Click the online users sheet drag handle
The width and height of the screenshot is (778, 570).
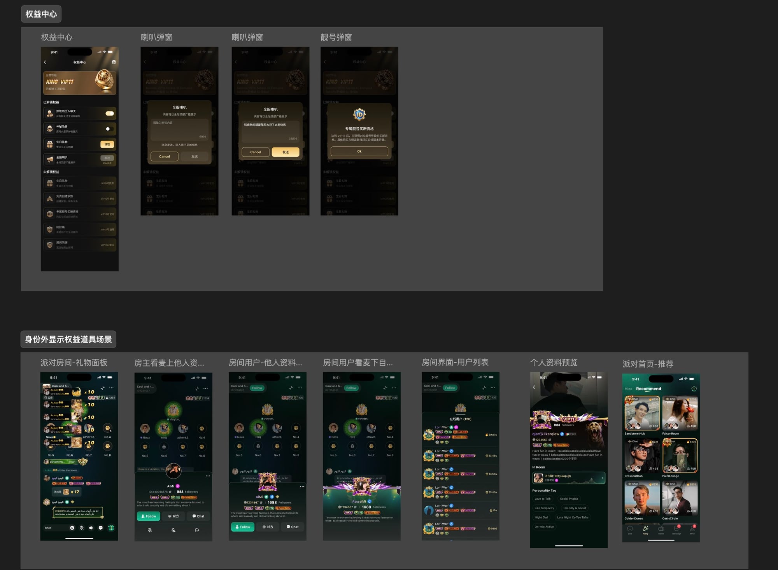click(x=461, y=415)
